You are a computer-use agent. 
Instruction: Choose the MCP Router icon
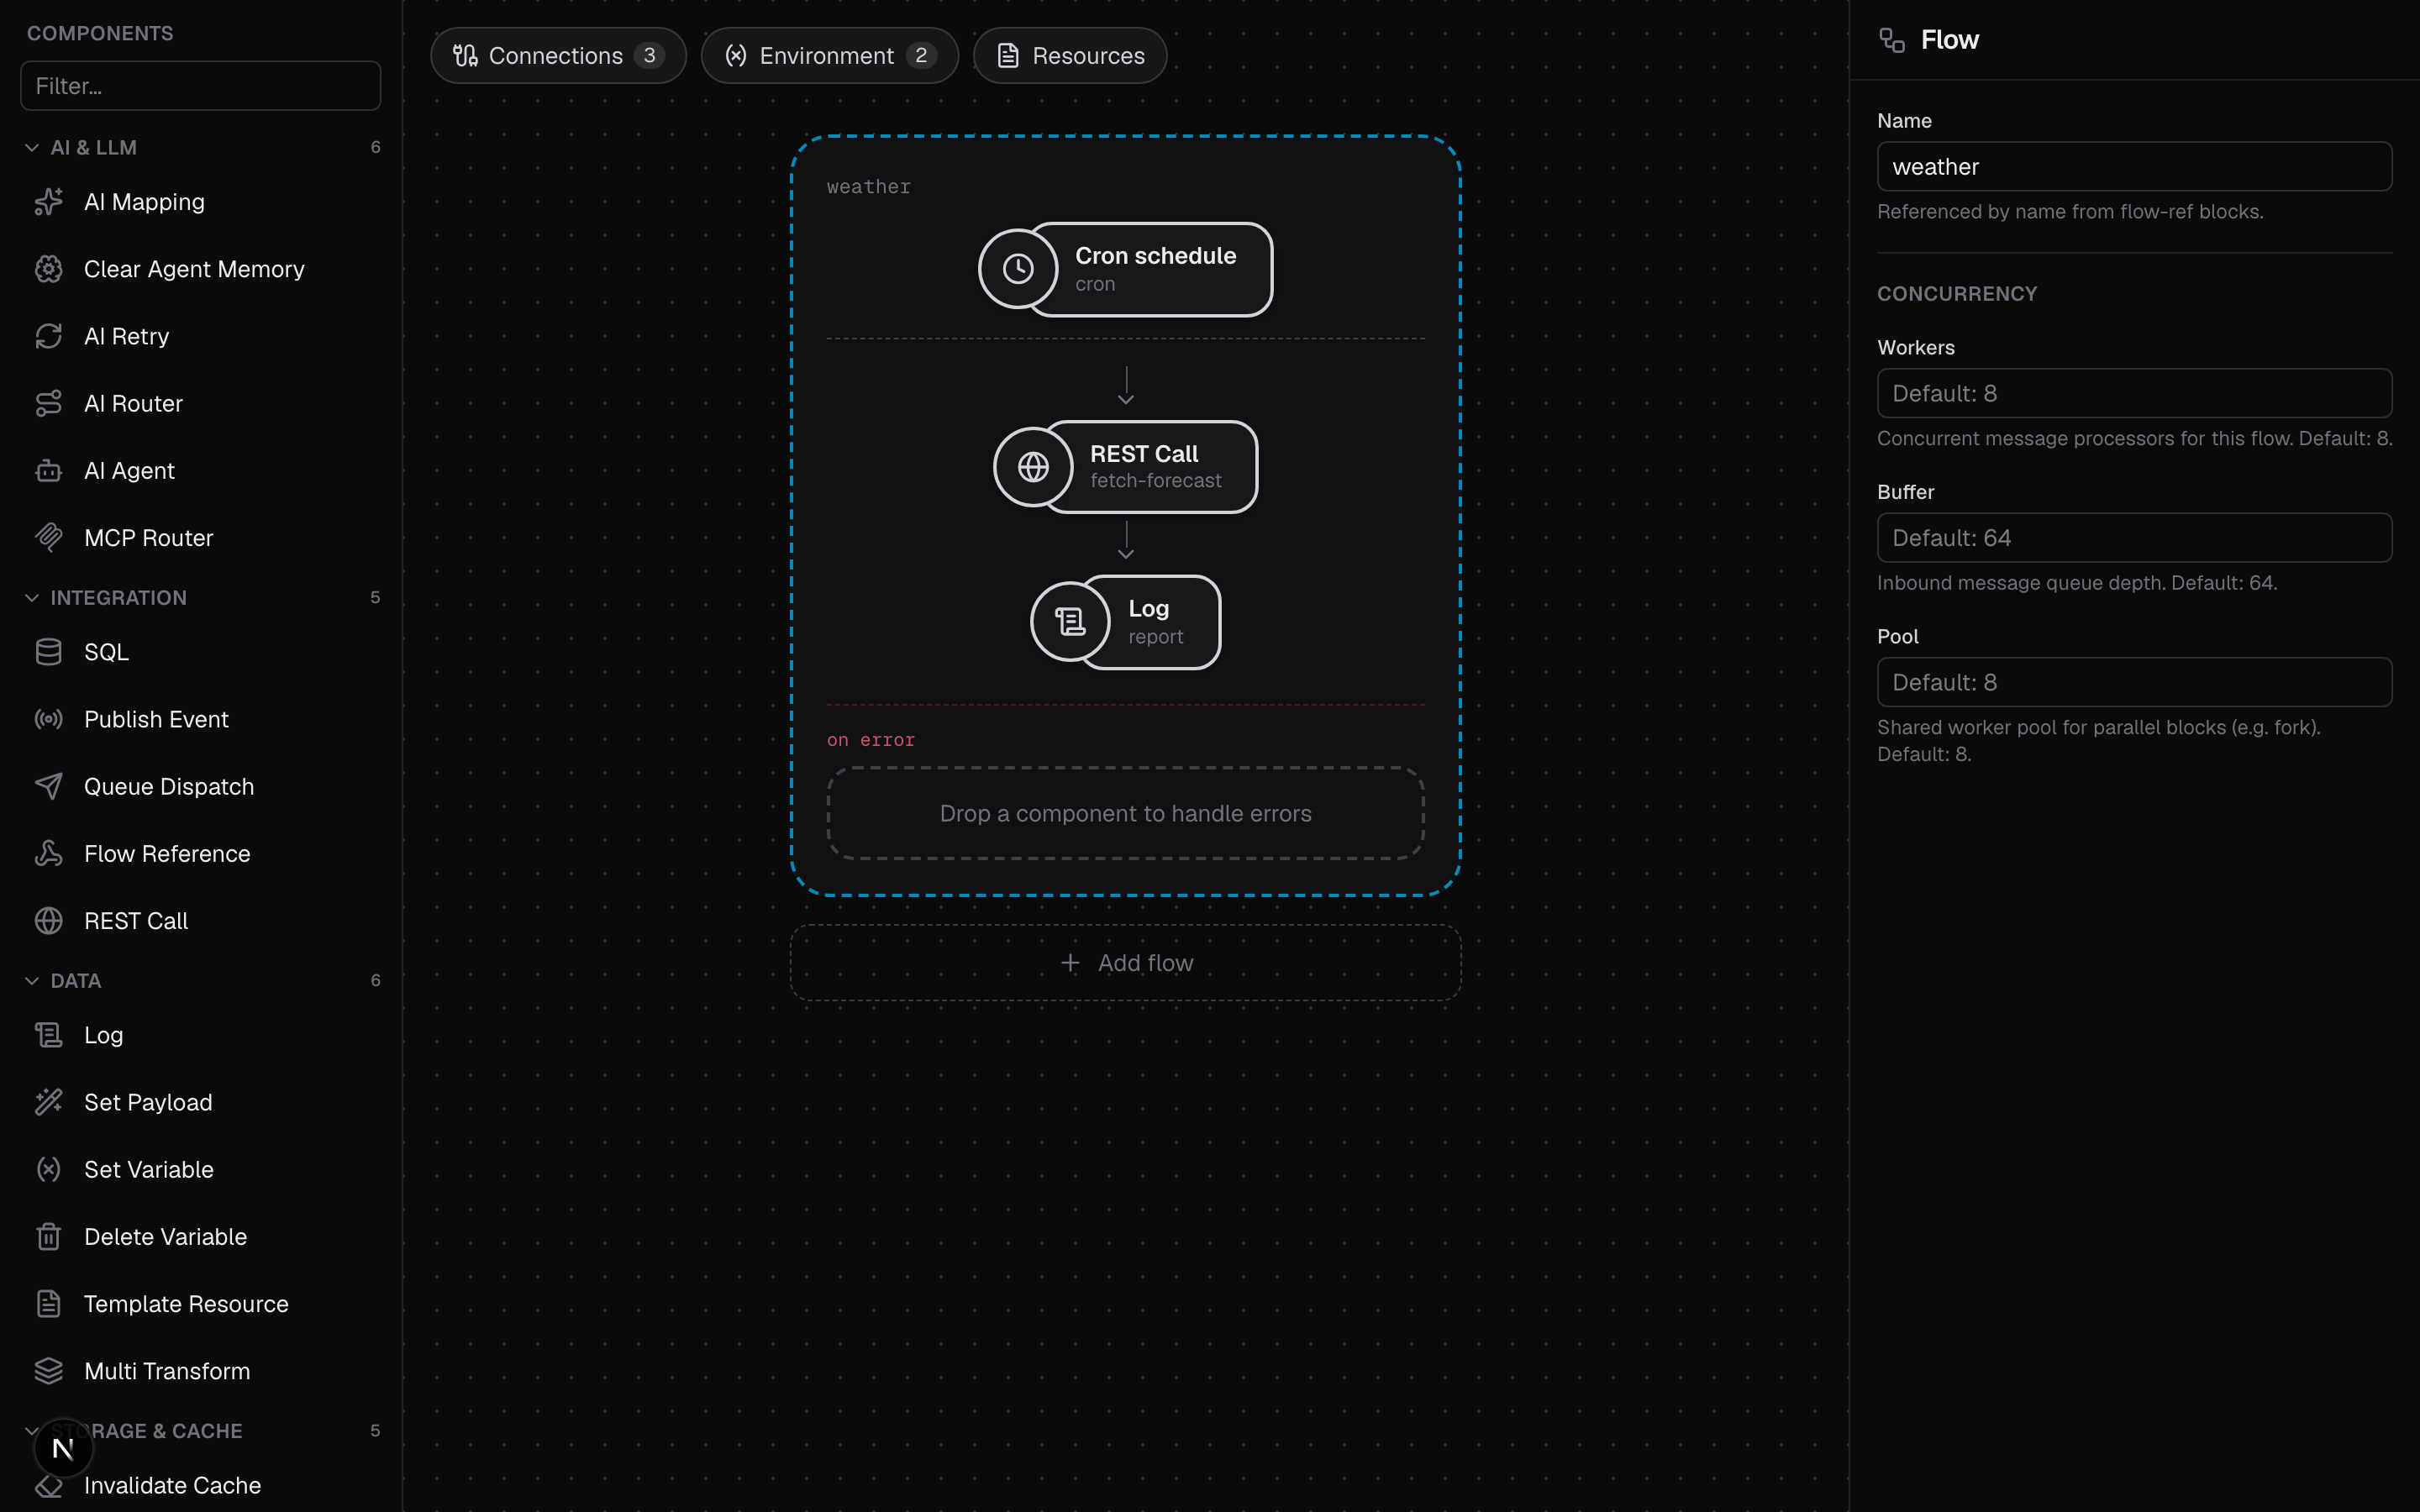click(48, 537)
